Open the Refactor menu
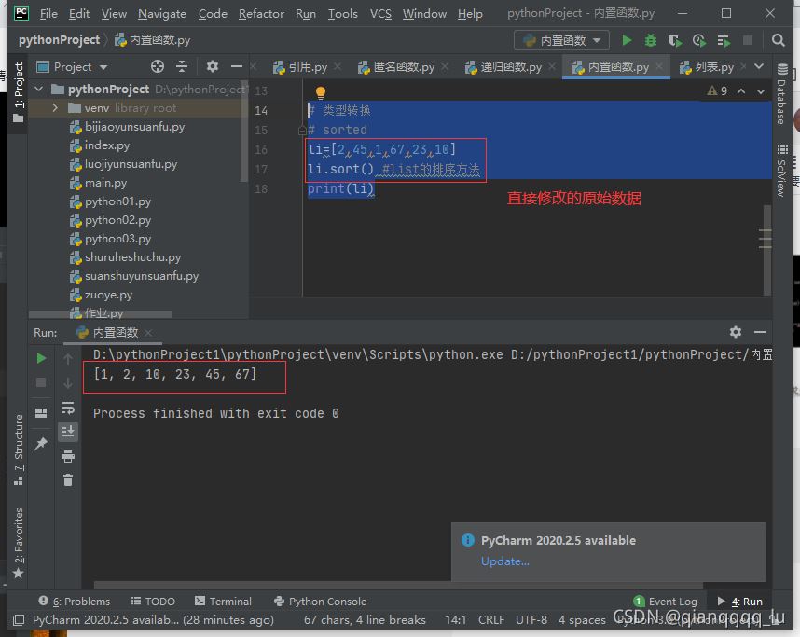Screen dimensions: 800x637 point(261,13)
